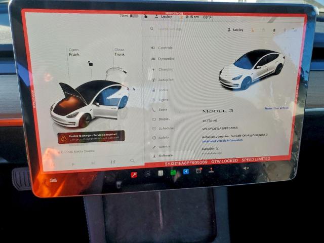Tap the Search Settings field
Image resolution: width=324 pixels, height=243 pixels.
(x=170, y=29)
